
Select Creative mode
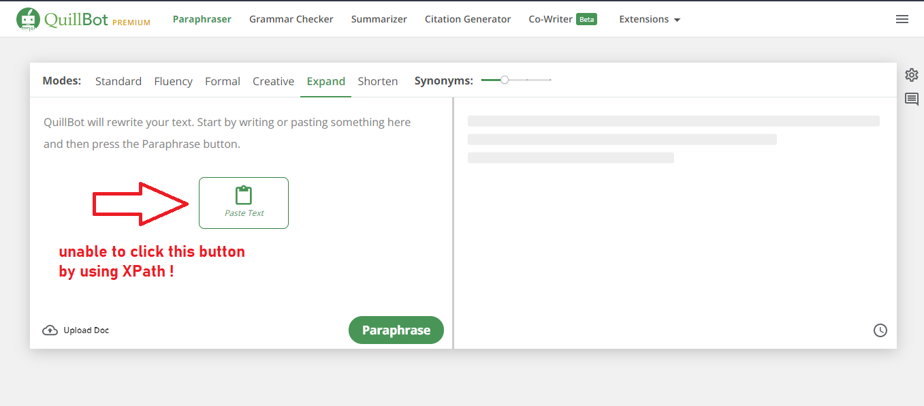pyautogui.click(x=274, y=81)
